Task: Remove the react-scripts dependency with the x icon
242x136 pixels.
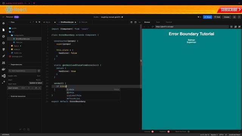Action: point(40,88)
